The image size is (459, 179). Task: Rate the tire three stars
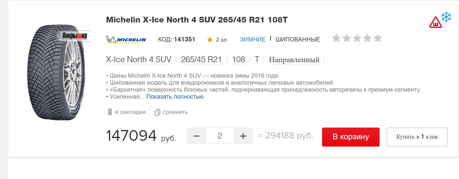click(357, 38)
